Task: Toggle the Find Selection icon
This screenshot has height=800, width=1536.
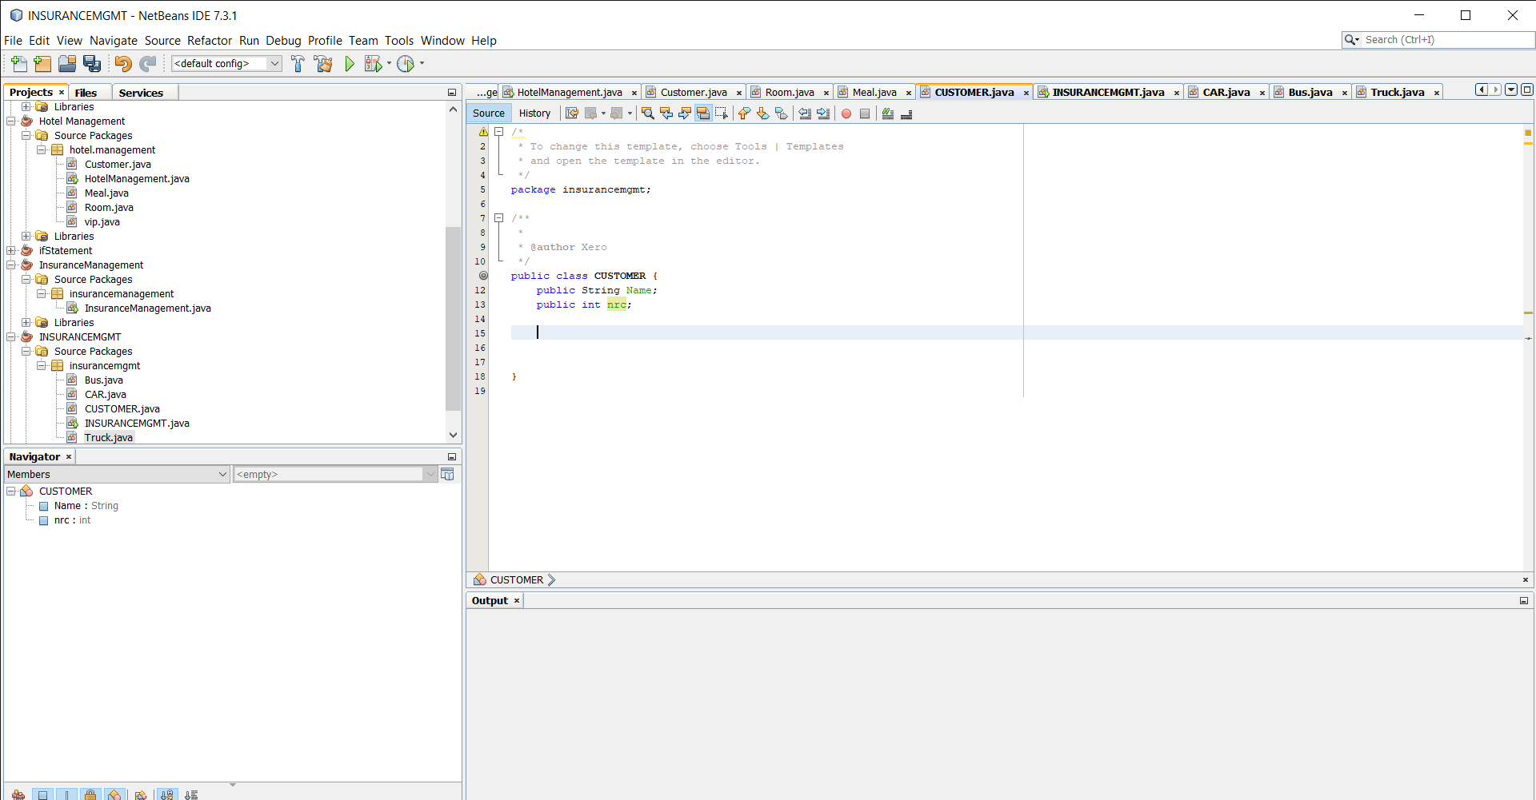Action: coord(646,113)
